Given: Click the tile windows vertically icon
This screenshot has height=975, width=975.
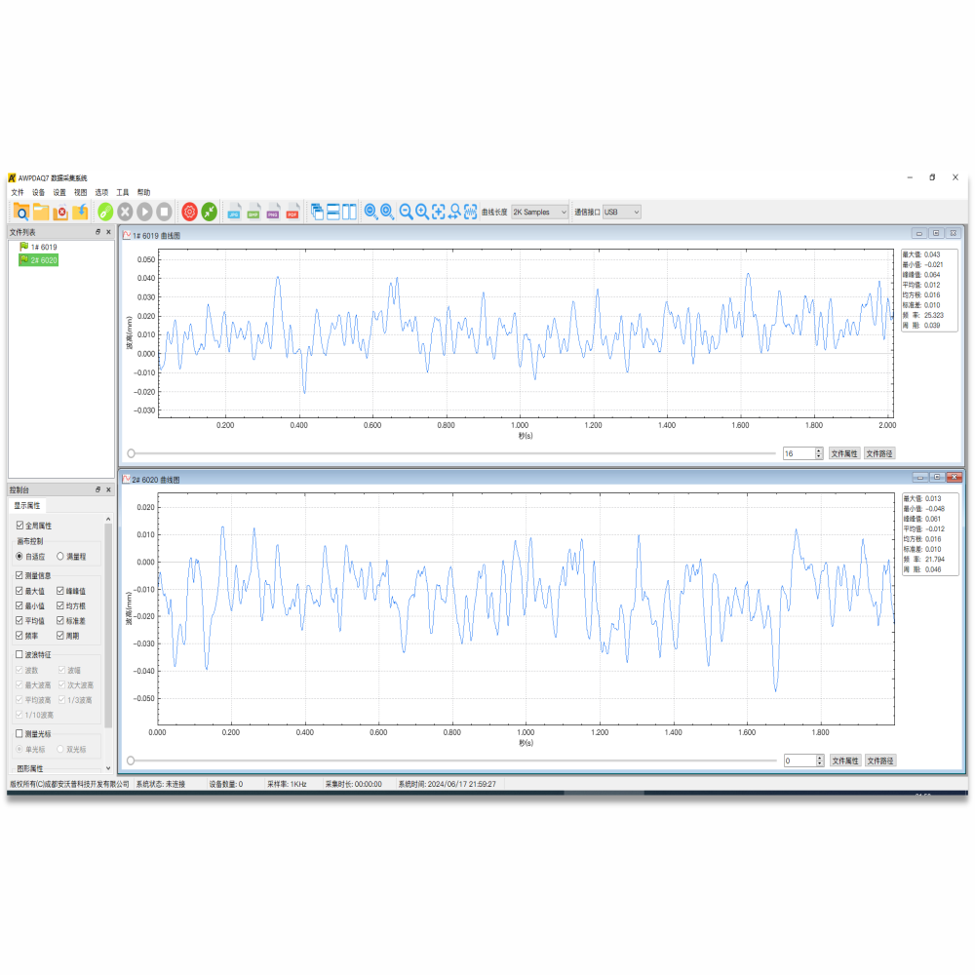Looking at the screenshot, I should [349, 212].
